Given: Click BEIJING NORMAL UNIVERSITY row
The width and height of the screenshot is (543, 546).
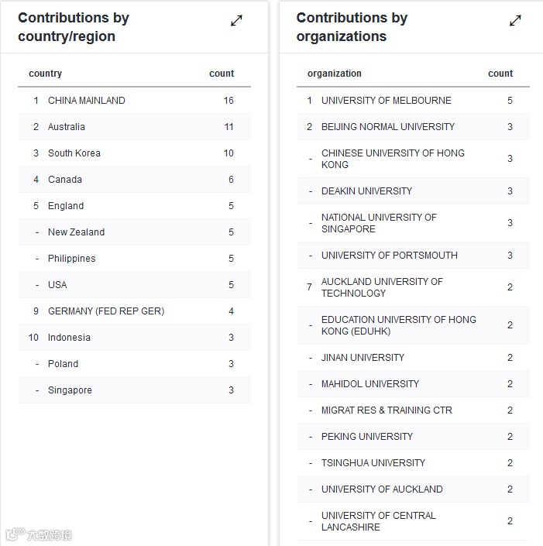Looking at the screenshot, I should [388, 127].
